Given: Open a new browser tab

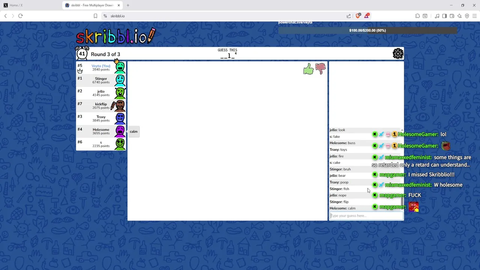Looking at the screenshot, I should (128, 5).
